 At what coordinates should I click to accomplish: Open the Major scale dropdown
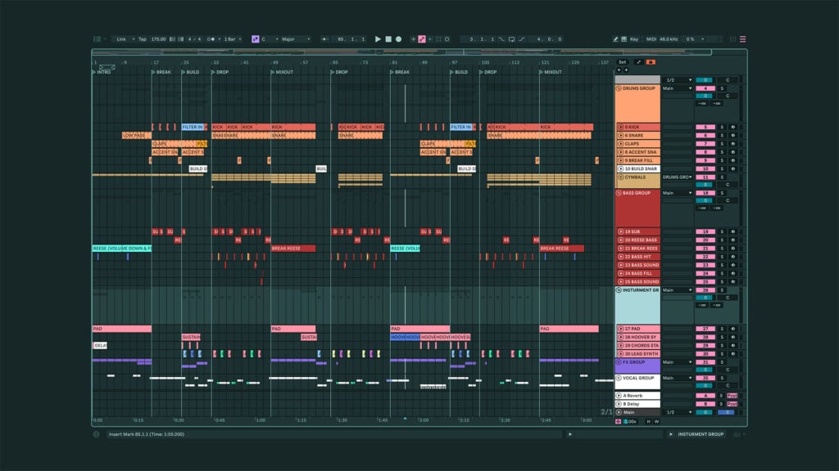pyautogui.click(x=296, y=39)
